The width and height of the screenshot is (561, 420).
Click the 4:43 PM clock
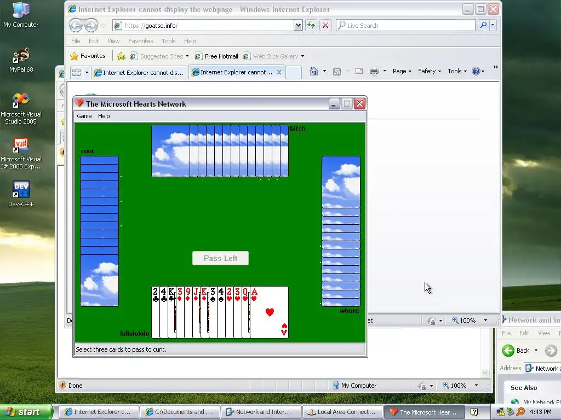(x=540, y=412)
